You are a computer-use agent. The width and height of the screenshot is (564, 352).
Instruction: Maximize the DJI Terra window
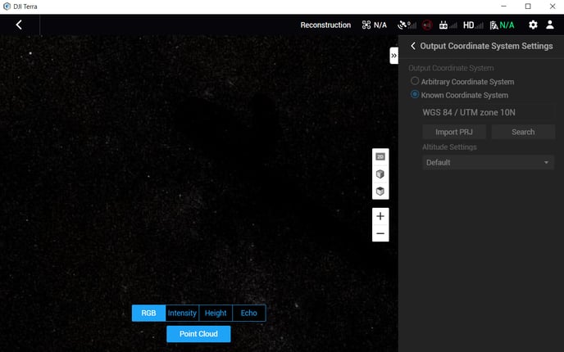click(528, 6)
